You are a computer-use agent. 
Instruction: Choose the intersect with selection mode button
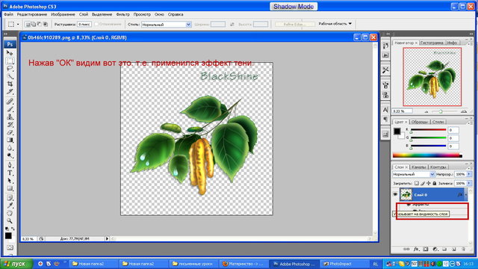coord(46,24)
